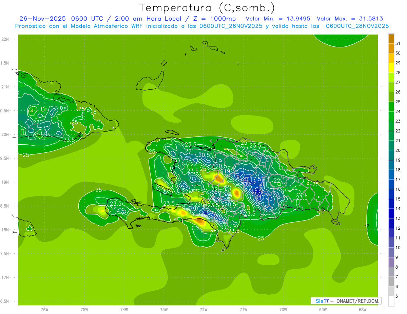The width and height of the screenshot is (407, 314).
Task: Select the dark blue 13 degree legend swatch
Action: (x=391, y=213)
